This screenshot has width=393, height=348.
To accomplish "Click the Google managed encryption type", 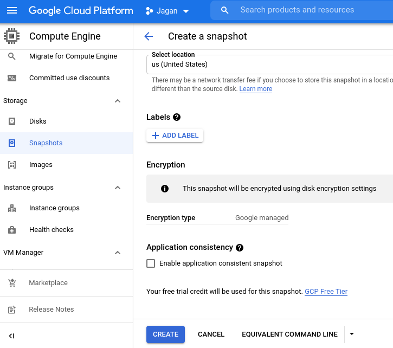I will pos(262,217).
